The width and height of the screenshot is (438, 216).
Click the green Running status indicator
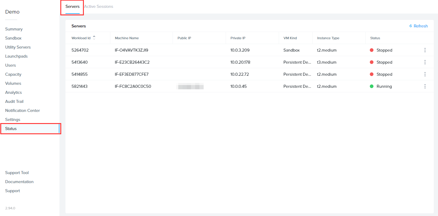coord(372,86)
